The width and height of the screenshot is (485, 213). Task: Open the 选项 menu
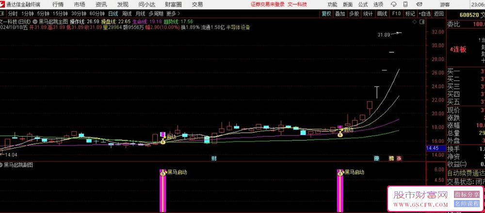point(378,4)
